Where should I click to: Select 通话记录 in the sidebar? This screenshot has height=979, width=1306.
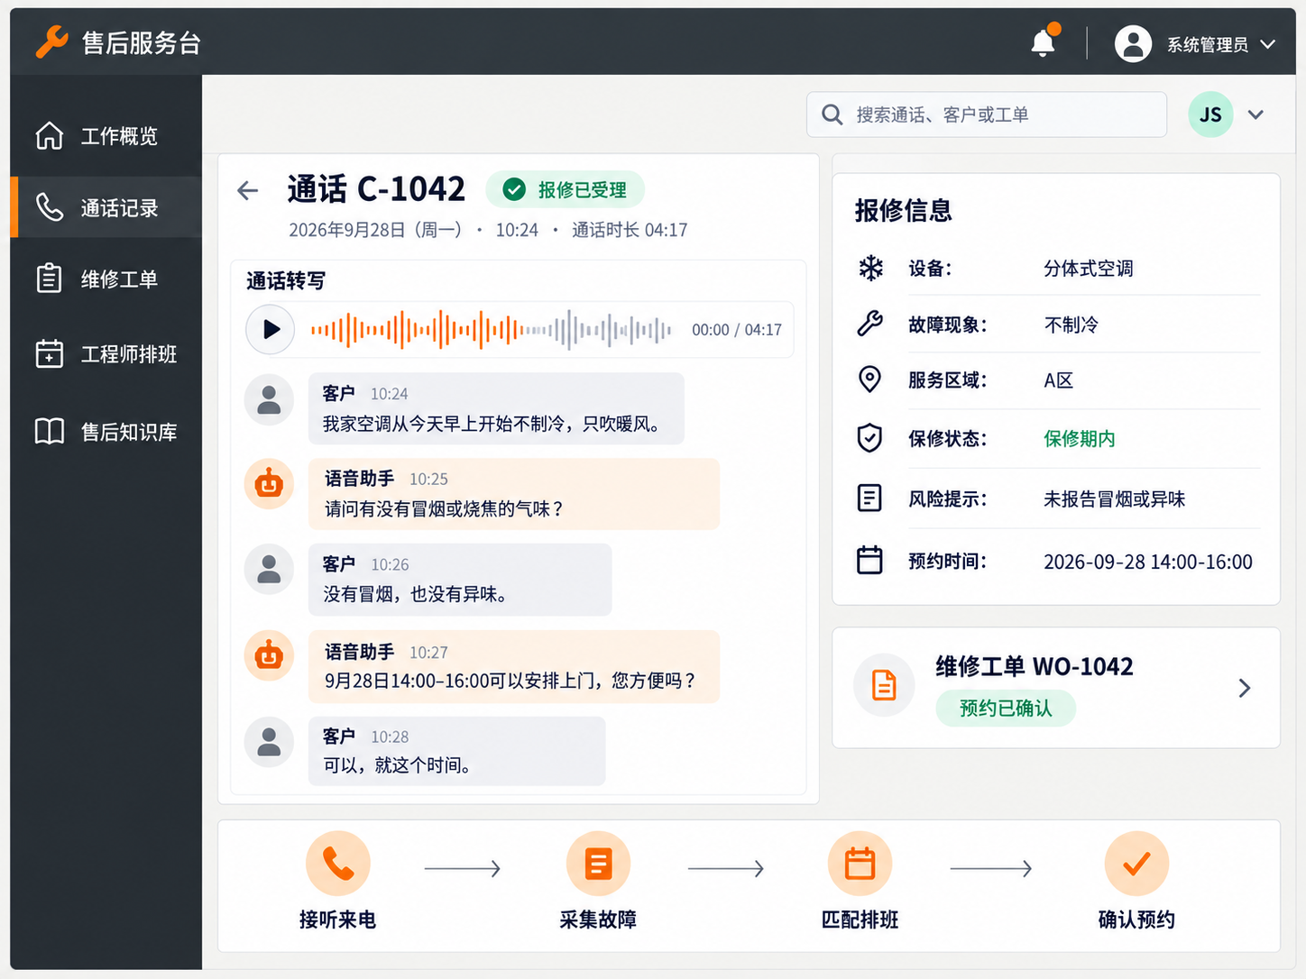[106, 207]
